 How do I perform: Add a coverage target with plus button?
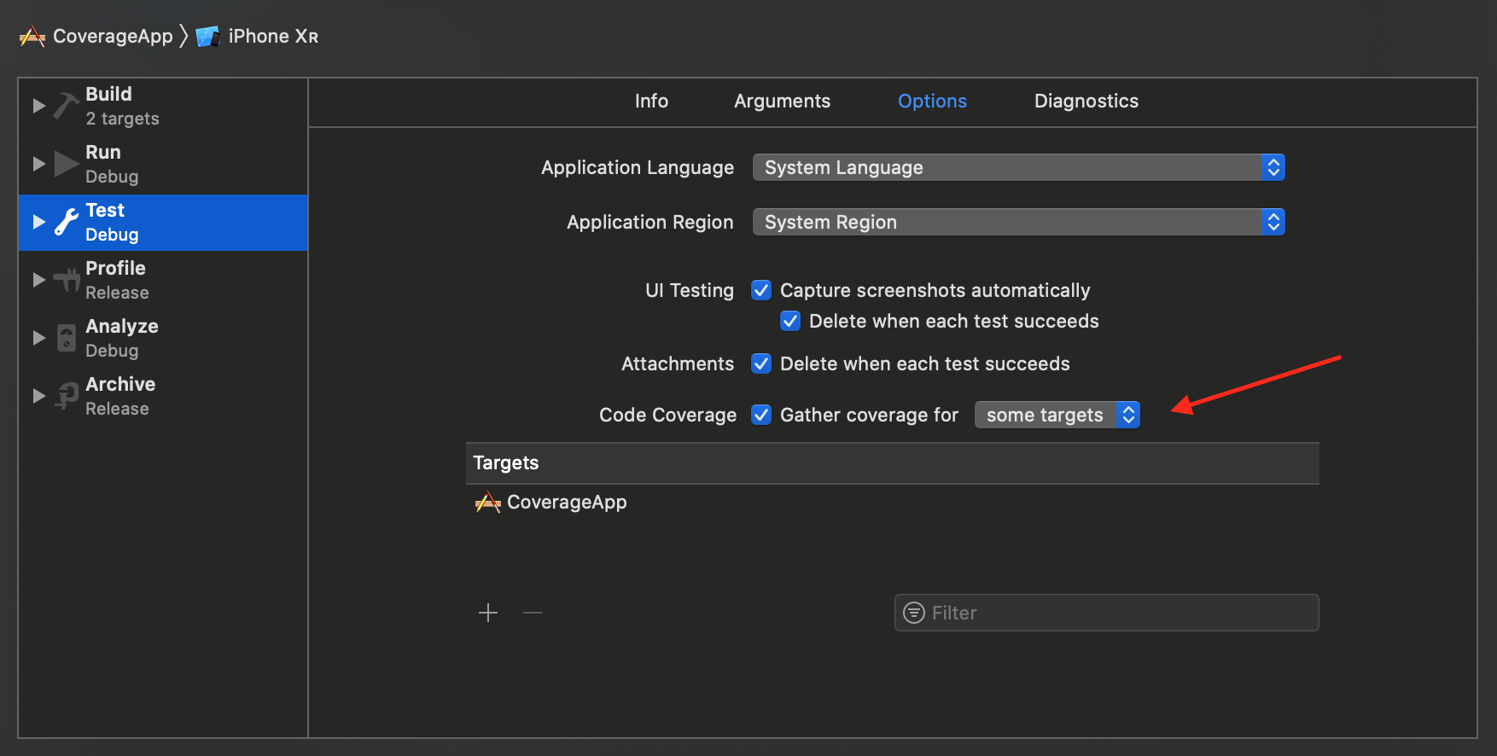click(x=488, y=613)
